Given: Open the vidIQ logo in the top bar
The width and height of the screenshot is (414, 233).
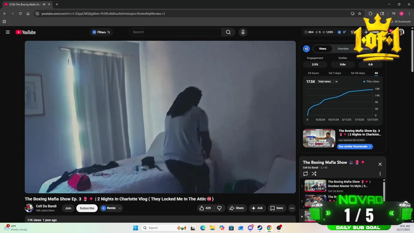Looking at the screenshot, I should (x=339, y=32).
